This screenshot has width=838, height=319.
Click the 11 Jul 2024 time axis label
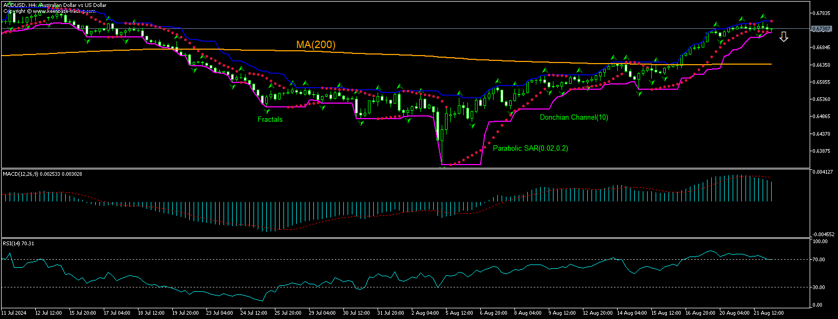coord(14,312)
